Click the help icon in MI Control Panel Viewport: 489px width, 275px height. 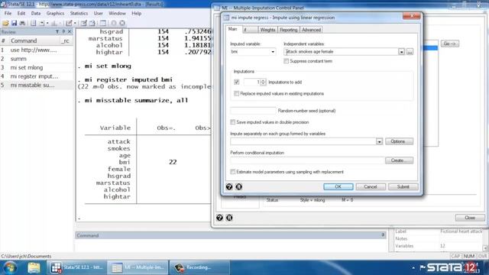[x=219, y=218]
